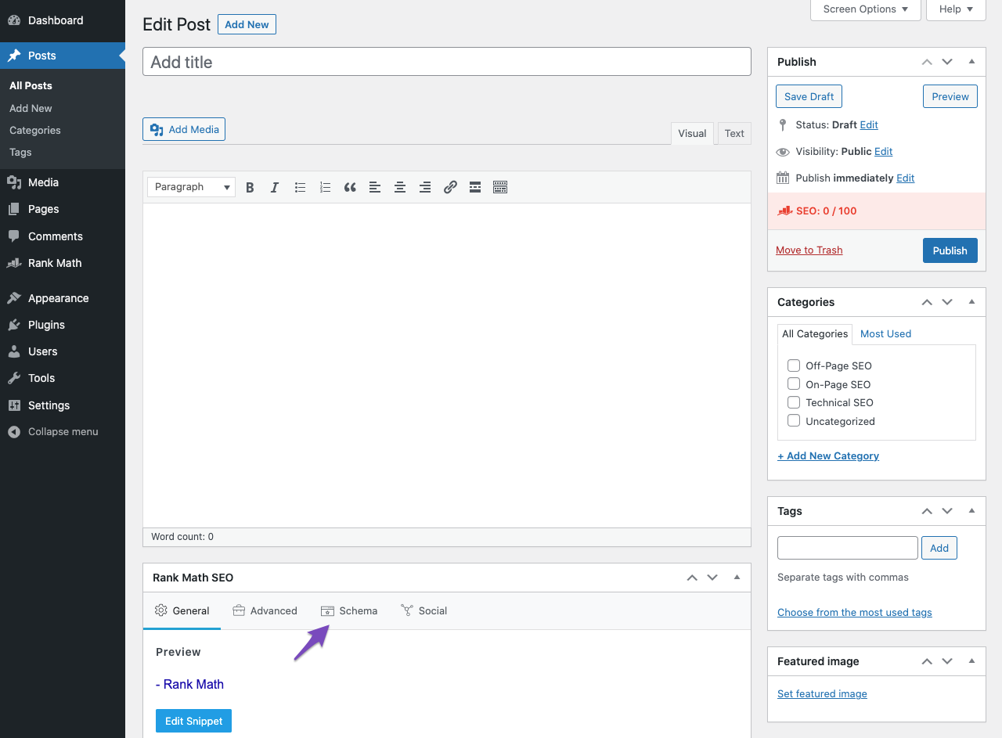The width and height of the screenshot is (1002, 738).
Task: Check the Technical SEO category
Action: (x=794, y=402)
